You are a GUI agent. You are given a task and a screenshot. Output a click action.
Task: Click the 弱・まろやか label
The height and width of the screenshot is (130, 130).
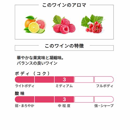tap(25, 106)
